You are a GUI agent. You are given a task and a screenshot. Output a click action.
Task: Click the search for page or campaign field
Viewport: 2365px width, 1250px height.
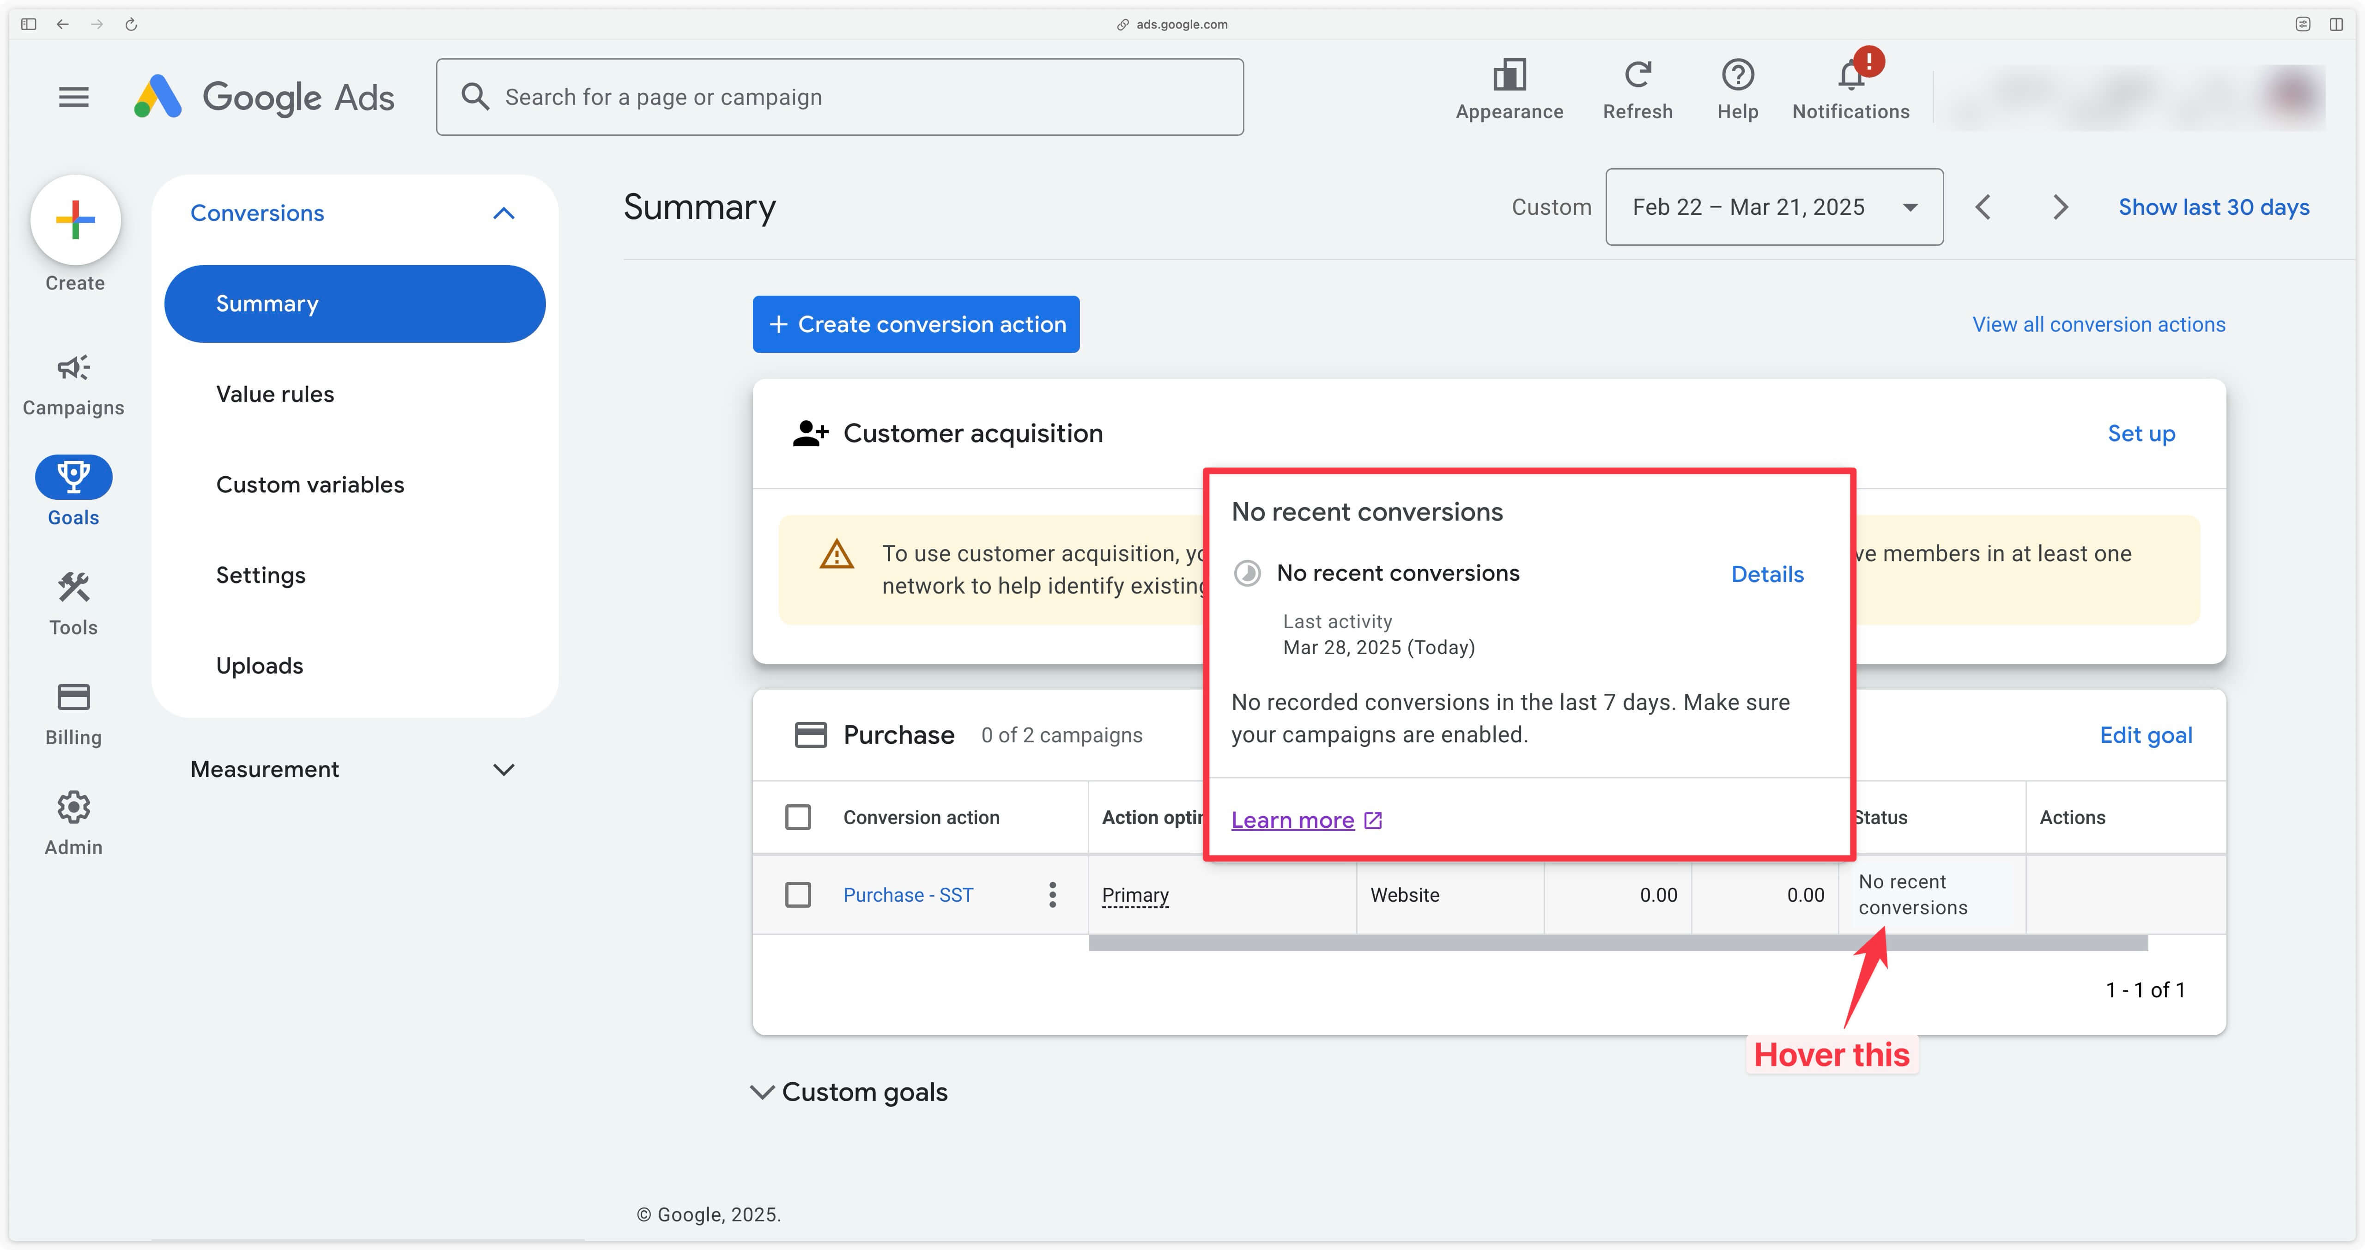(x=839, y=97)
